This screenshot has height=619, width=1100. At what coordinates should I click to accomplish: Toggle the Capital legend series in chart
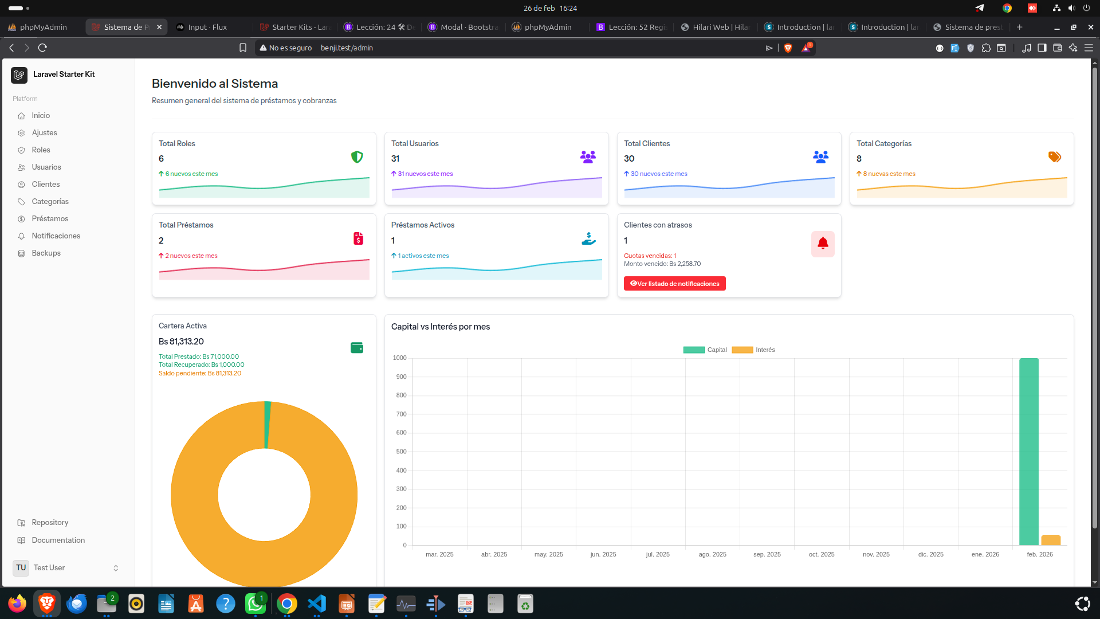click(705, 350)
